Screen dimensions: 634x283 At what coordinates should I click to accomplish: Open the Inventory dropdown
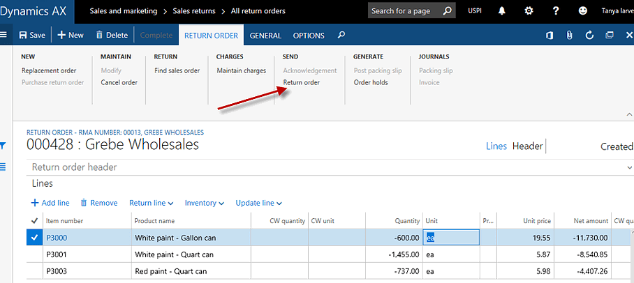point(204,203)
